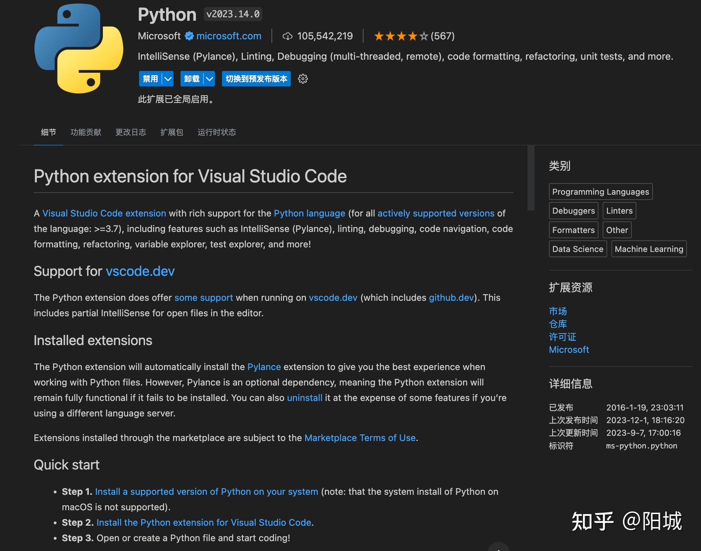
Task: Open the microsoft.com publisher link
Action: 228,36
